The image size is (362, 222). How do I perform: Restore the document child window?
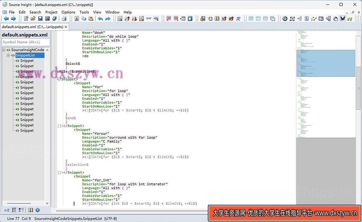[x=353, y=12]
